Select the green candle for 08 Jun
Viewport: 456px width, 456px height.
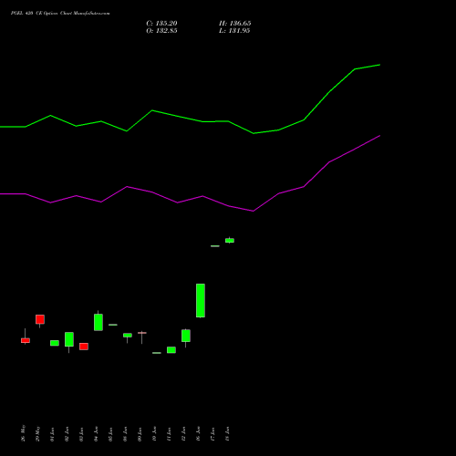(128, 336)
